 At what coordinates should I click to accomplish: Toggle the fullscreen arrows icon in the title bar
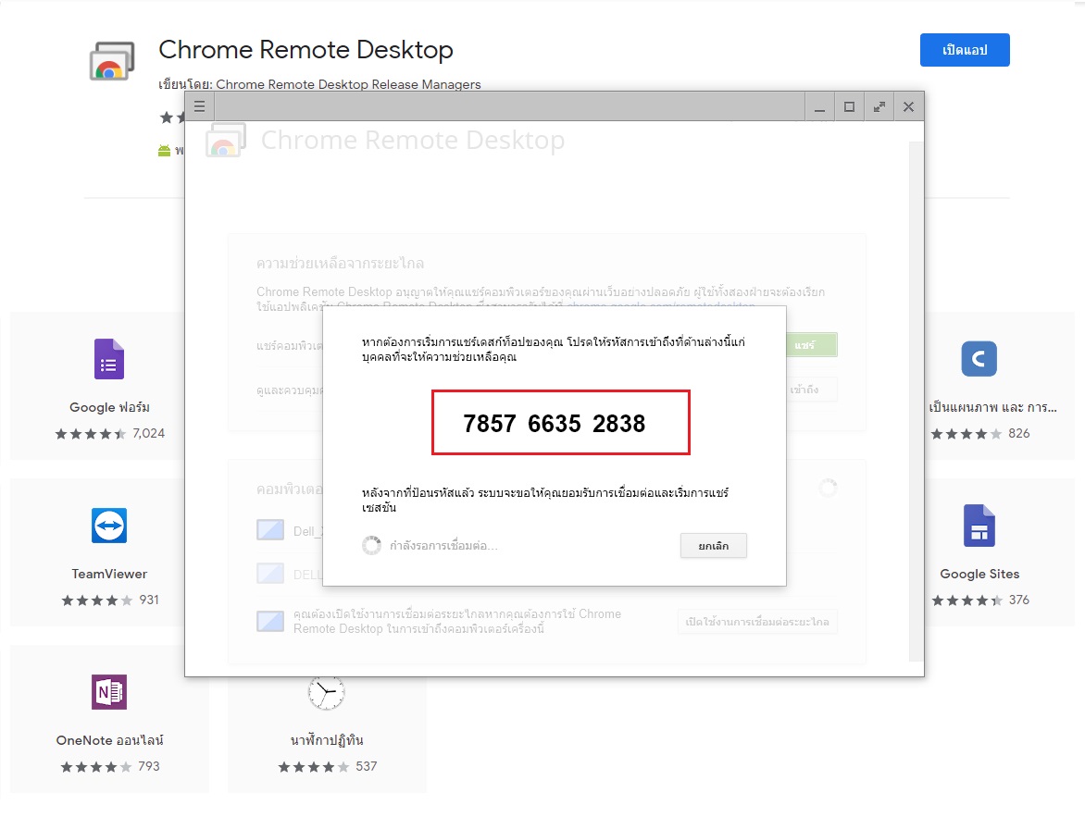click(x=879, y=106)
